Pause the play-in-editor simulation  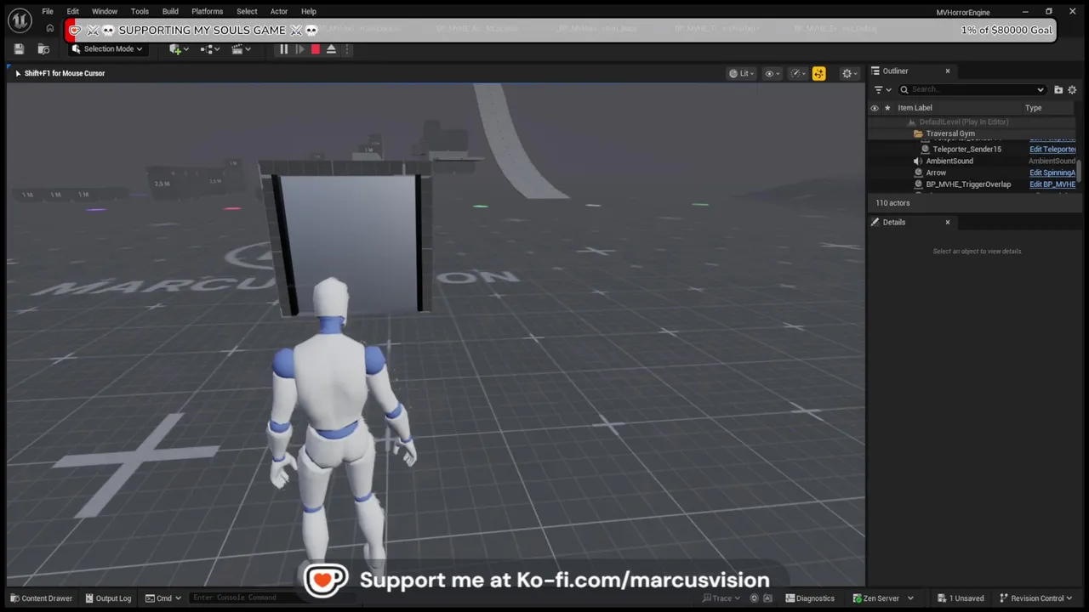[x=283, y=49]
